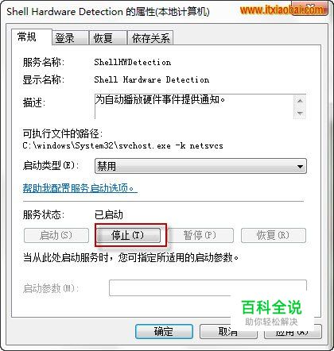Open the 恢复 tab
The width and height of the screenshot is (334, 351).
(x=107, y=38)
